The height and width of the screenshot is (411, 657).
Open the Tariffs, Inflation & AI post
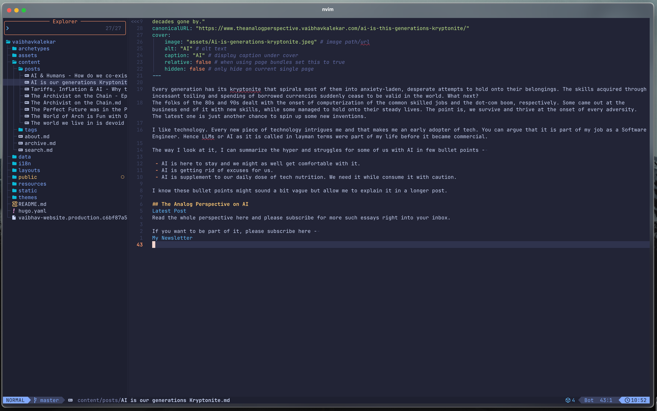click(x=79, y=89)
